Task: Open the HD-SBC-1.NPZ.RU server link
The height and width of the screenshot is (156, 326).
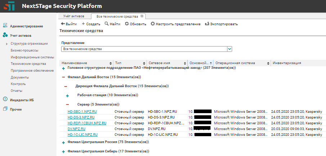Action: pos(82,112)
